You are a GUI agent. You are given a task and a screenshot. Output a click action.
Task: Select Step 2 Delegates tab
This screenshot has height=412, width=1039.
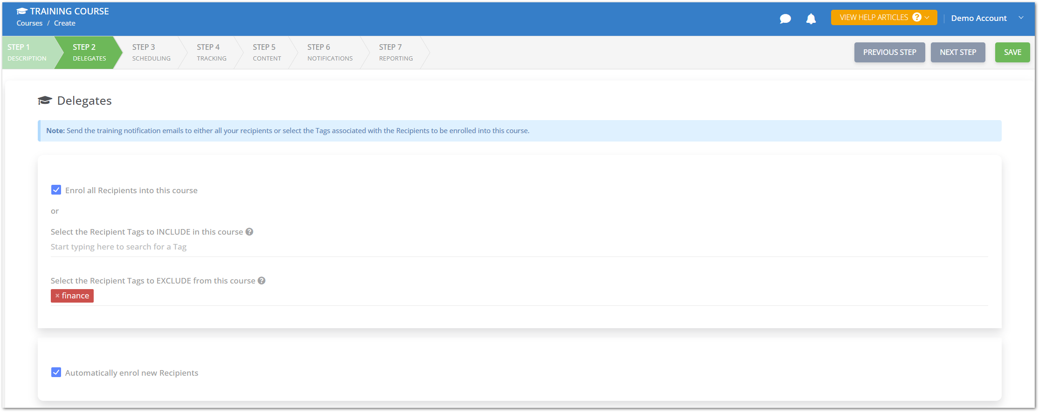tap(89, 52)
